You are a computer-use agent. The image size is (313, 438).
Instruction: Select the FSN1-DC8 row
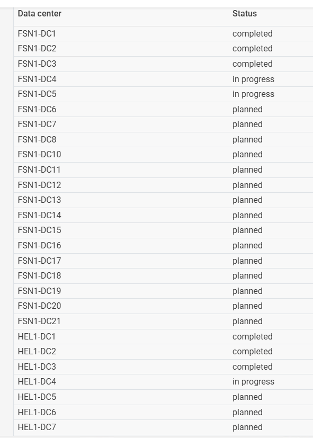coord(163,139)
